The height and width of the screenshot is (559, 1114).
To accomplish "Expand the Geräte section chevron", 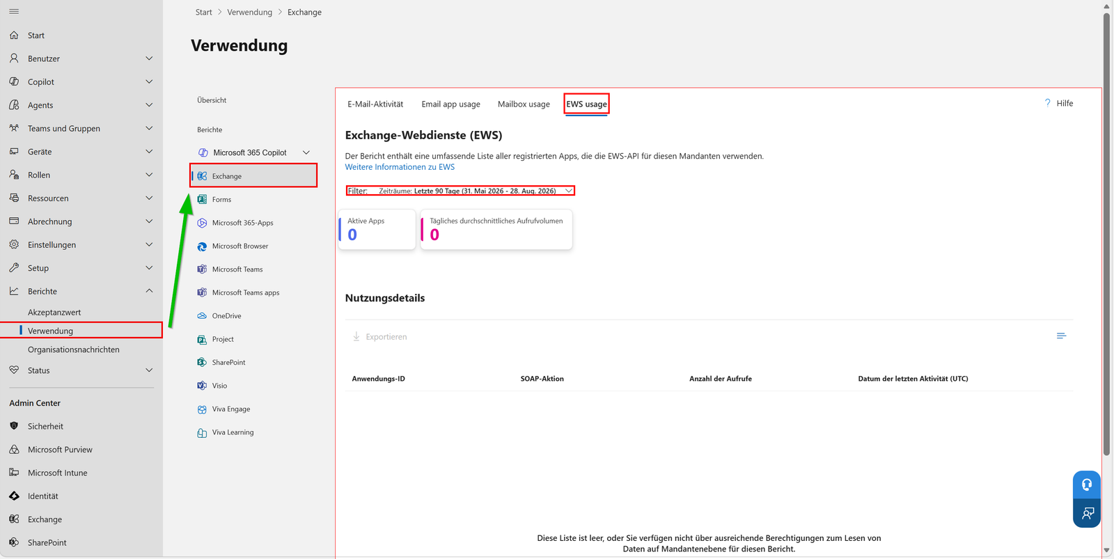I will coord(149,151).
